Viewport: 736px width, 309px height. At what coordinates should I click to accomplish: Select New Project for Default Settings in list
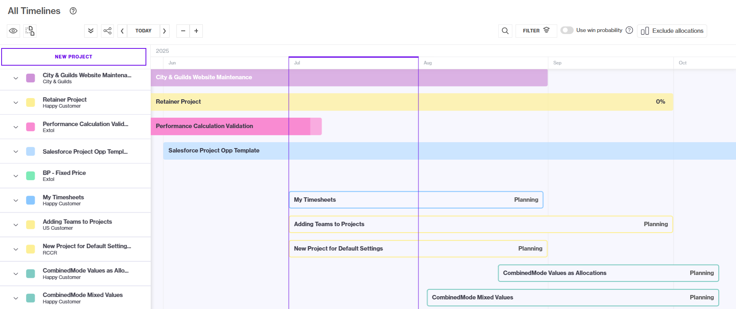pos(87,246)
